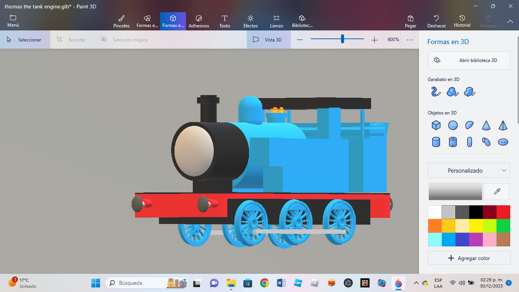Open the three-dots more options menu
Viewport: 519px width, 292px height.
coord(410,40)
